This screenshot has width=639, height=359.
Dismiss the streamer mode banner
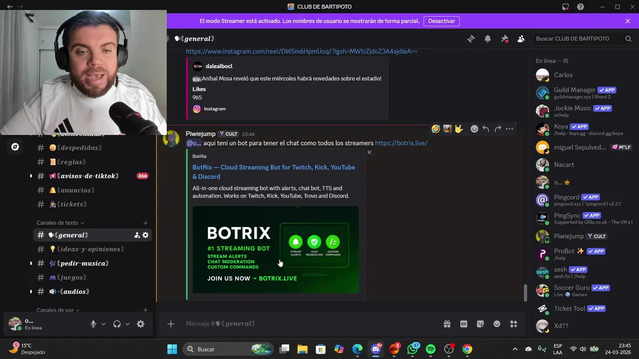point(628,21)
